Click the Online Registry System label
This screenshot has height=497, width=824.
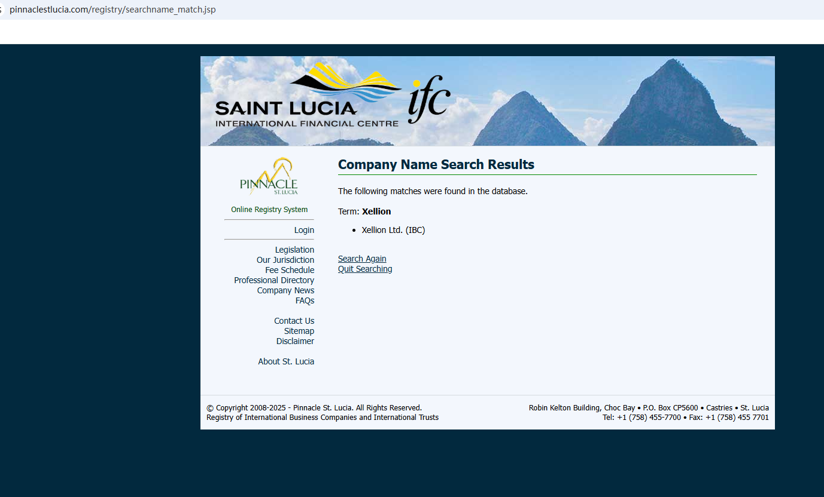269,210
